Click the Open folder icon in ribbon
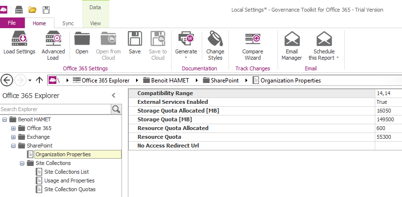This screenshot has height=197, width=402. point(82,39)
